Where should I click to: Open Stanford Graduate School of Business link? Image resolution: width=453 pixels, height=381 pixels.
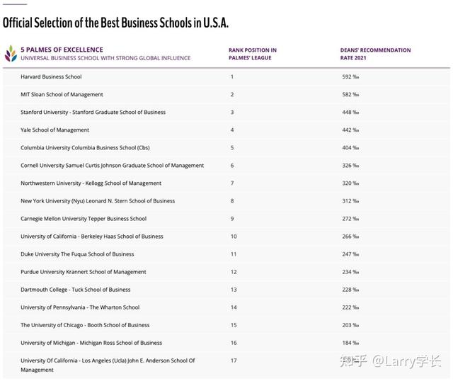[93, 112]
